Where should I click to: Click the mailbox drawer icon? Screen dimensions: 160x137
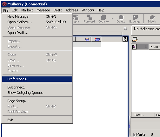point(135,39)
